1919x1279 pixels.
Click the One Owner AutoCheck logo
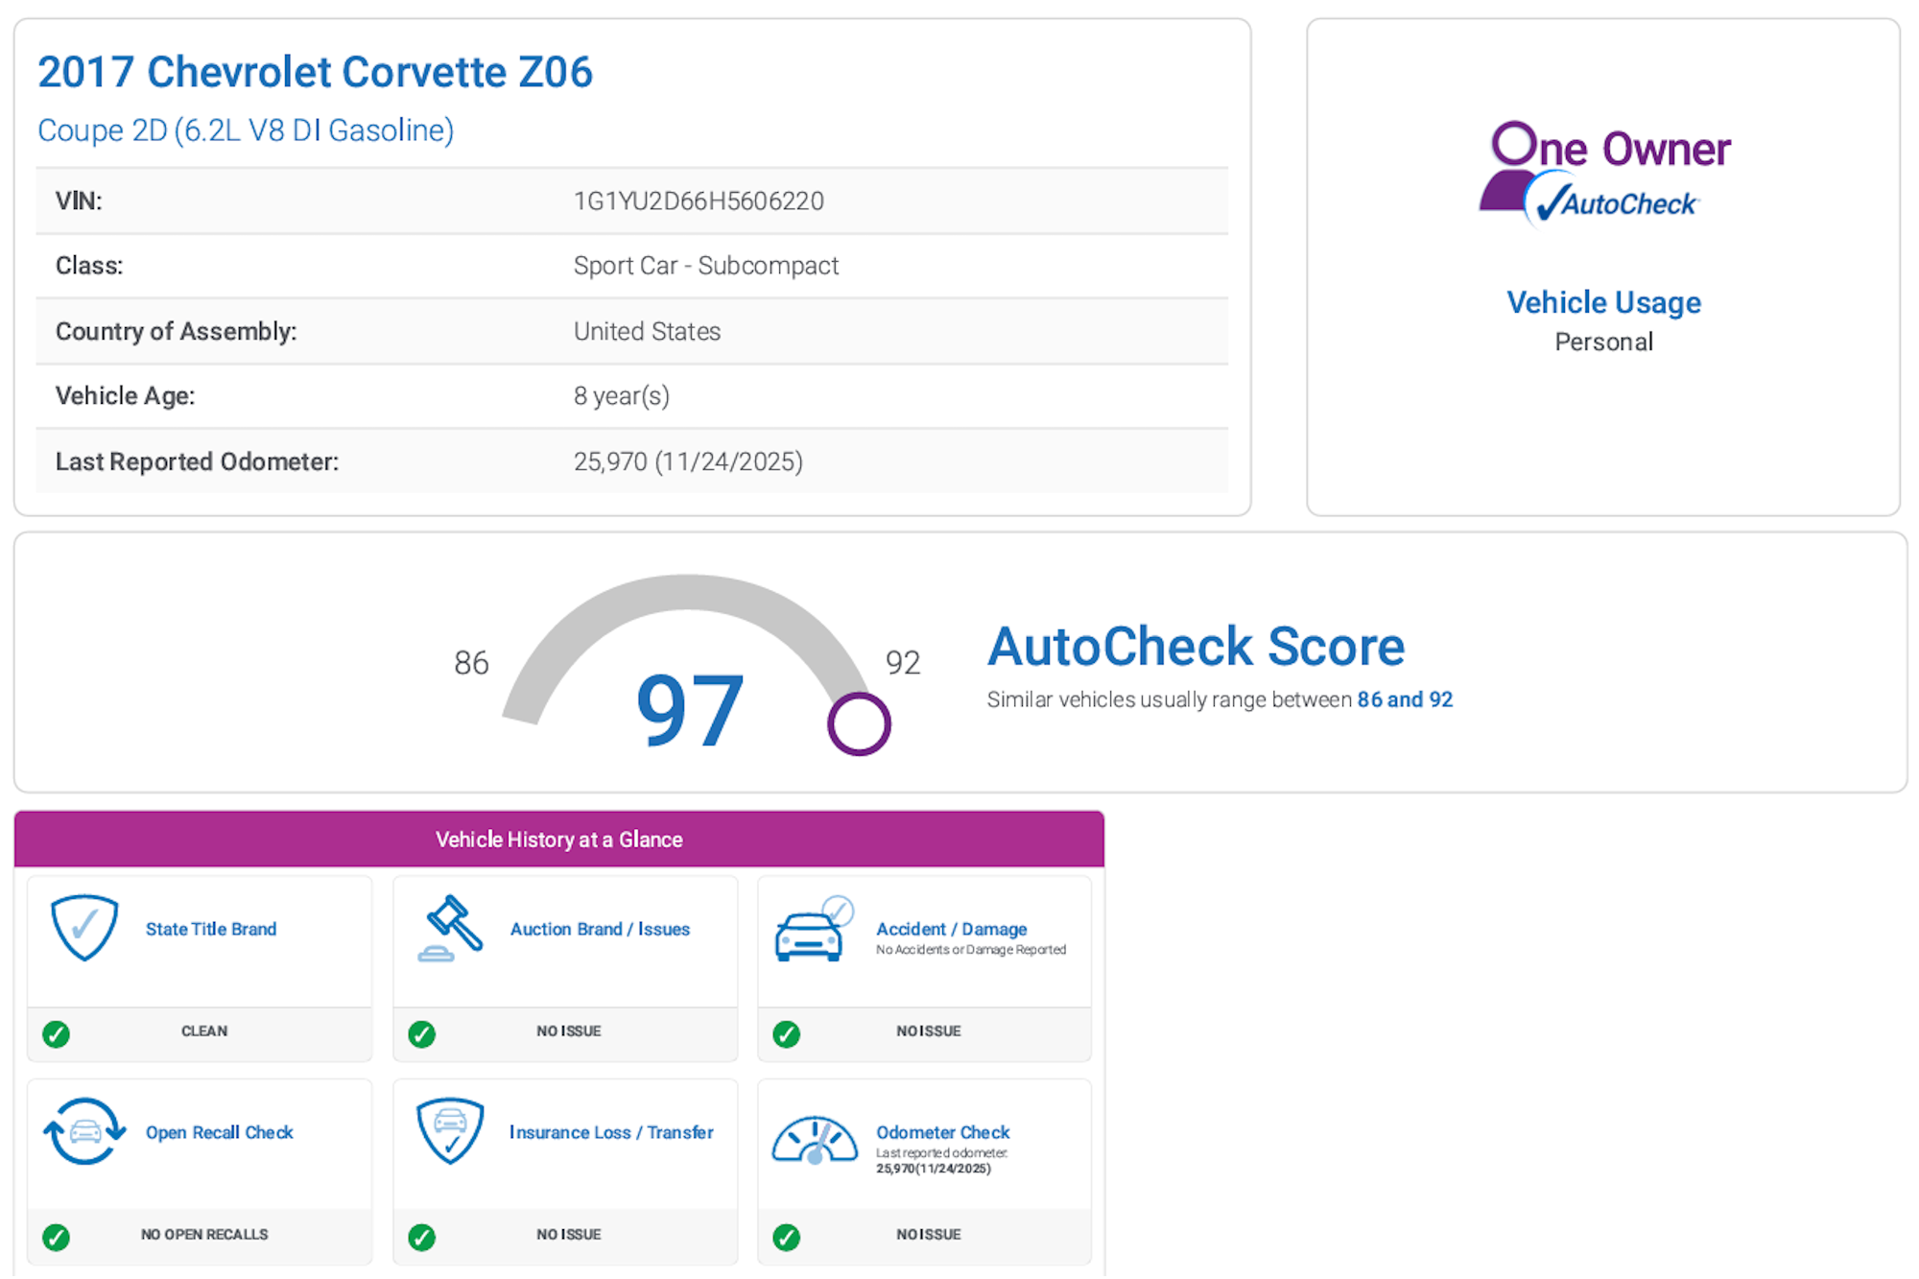pos(1604,174)
